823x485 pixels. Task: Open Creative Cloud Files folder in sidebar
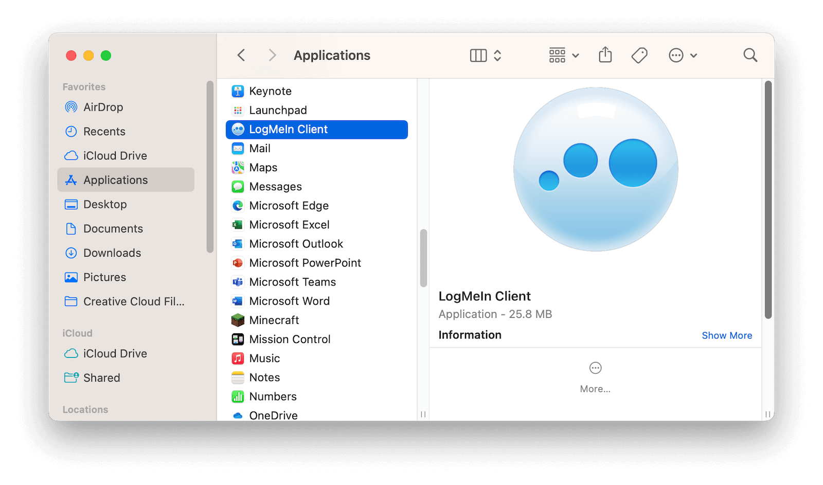coord(126,301)
